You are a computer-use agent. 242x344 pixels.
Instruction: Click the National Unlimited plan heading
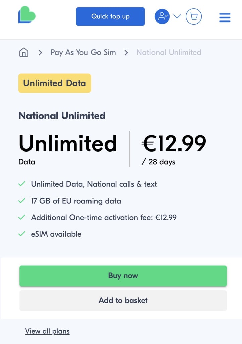(x=62, y=116)
